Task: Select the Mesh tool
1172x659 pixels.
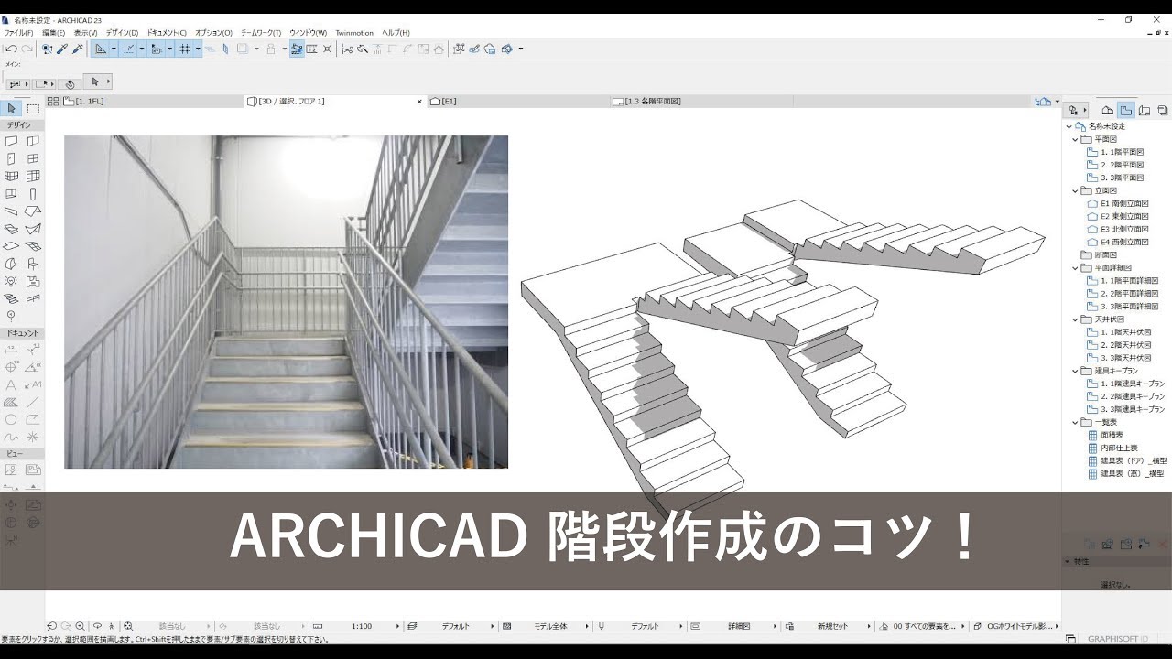Action: (33, 245)
